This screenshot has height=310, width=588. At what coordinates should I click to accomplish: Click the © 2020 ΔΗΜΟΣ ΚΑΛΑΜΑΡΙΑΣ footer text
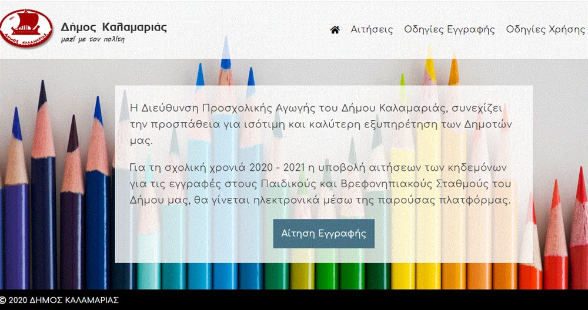click(59, 300)
